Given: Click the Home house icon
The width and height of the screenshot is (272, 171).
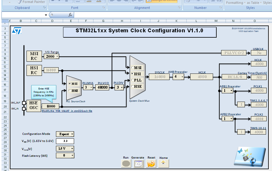Looking at the screenshot, I should click(163, 163).
